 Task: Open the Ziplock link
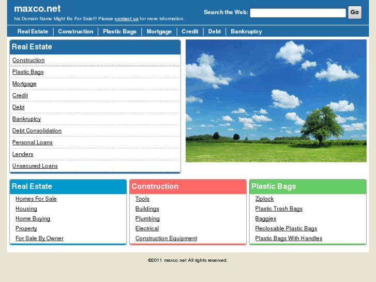tap(264, 199)
